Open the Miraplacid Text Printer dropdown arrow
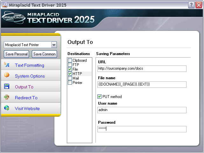 (54, 45)
